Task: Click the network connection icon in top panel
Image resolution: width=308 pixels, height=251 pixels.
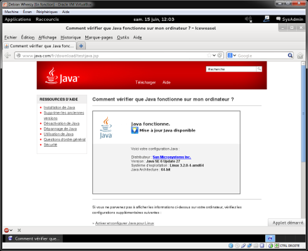Action: 266,19
